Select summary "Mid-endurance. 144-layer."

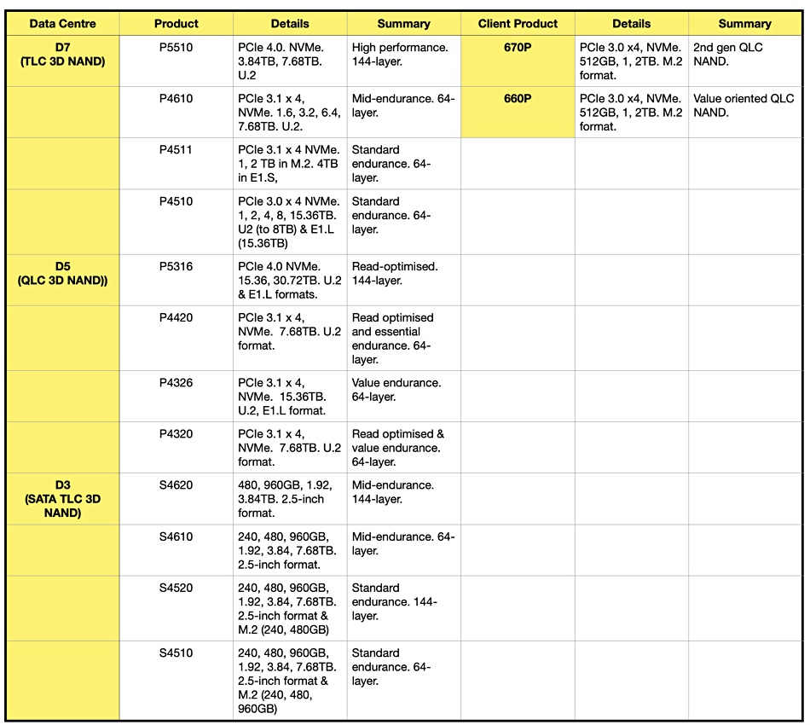click(x=404, y=499)
